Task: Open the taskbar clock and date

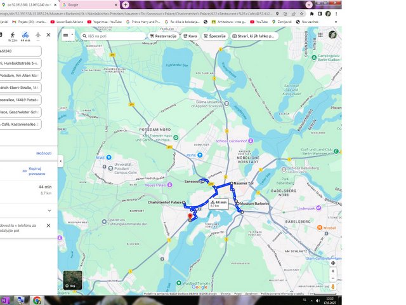Action: 330,301
